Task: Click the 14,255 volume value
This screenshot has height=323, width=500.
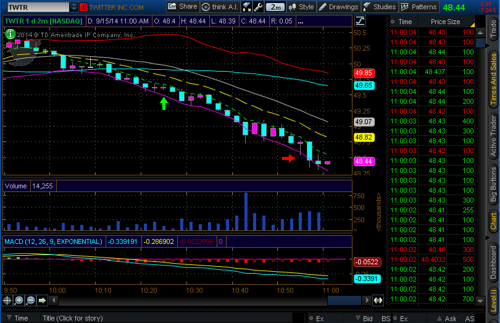Action: 43,186
